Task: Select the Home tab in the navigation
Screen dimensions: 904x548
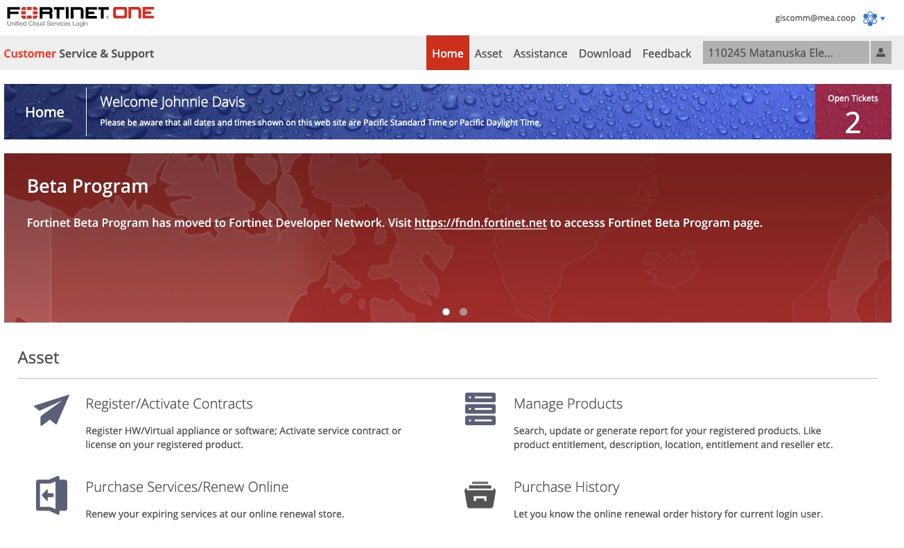Action: click(x=447, y=53)
